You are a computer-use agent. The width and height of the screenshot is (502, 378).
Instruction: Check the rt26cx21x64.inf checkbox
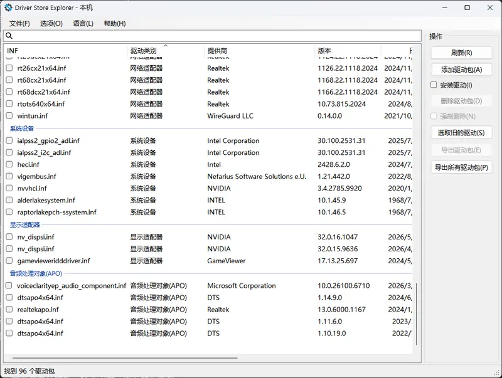9,68
